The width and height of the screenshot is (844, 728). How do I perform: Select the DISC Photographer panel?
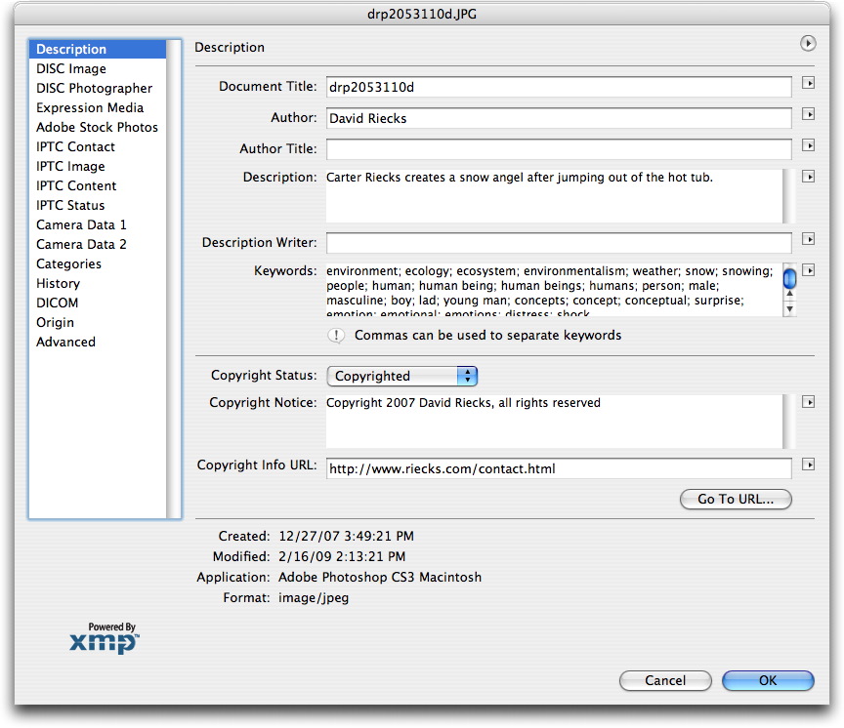pos(98,88)
